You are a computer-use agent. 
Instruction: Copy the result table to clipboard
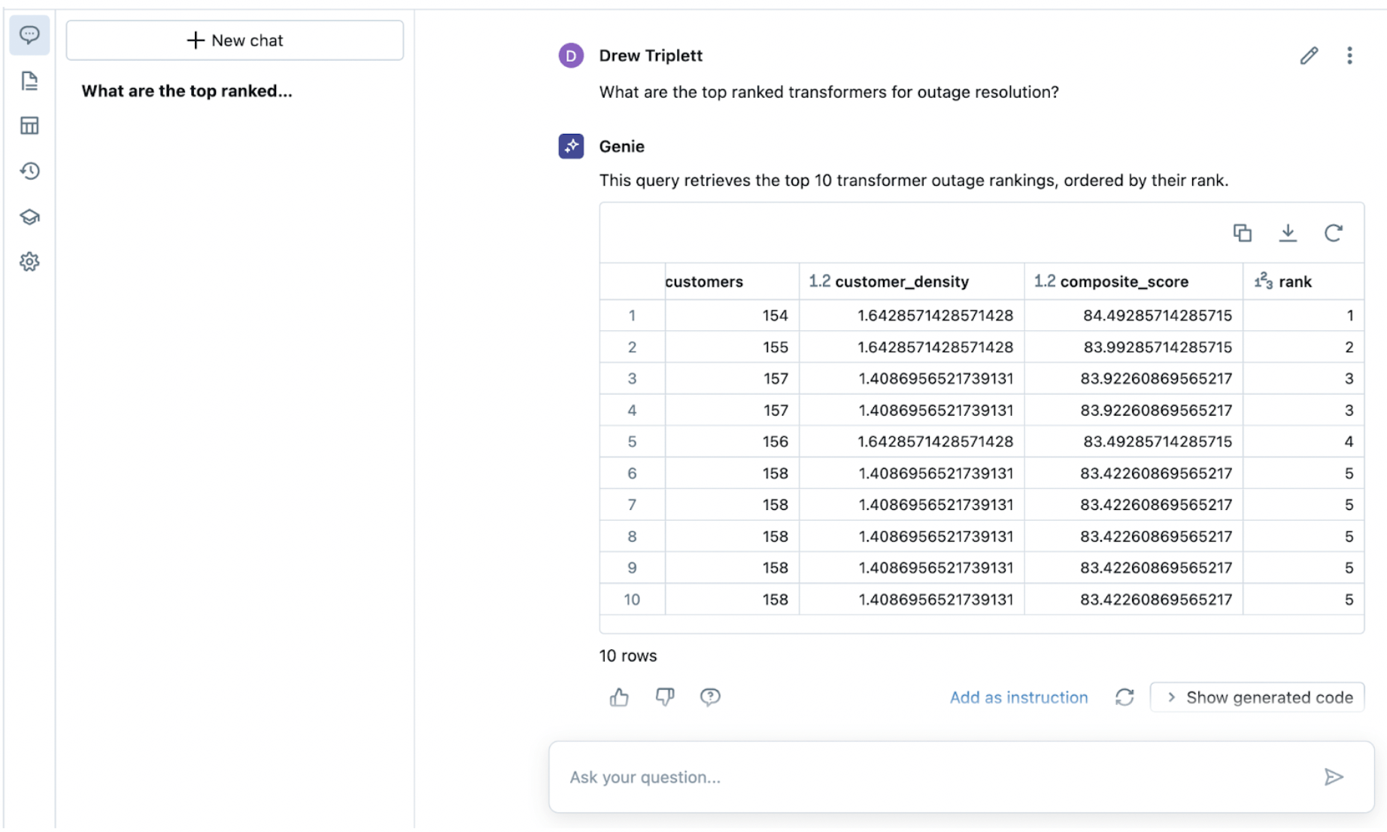[x=1243, y=233]
